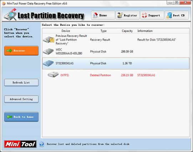Image resolution: width=193 pixels, height=152 pixels.
Task: Open the Register dialog
Action: (127, 15)
